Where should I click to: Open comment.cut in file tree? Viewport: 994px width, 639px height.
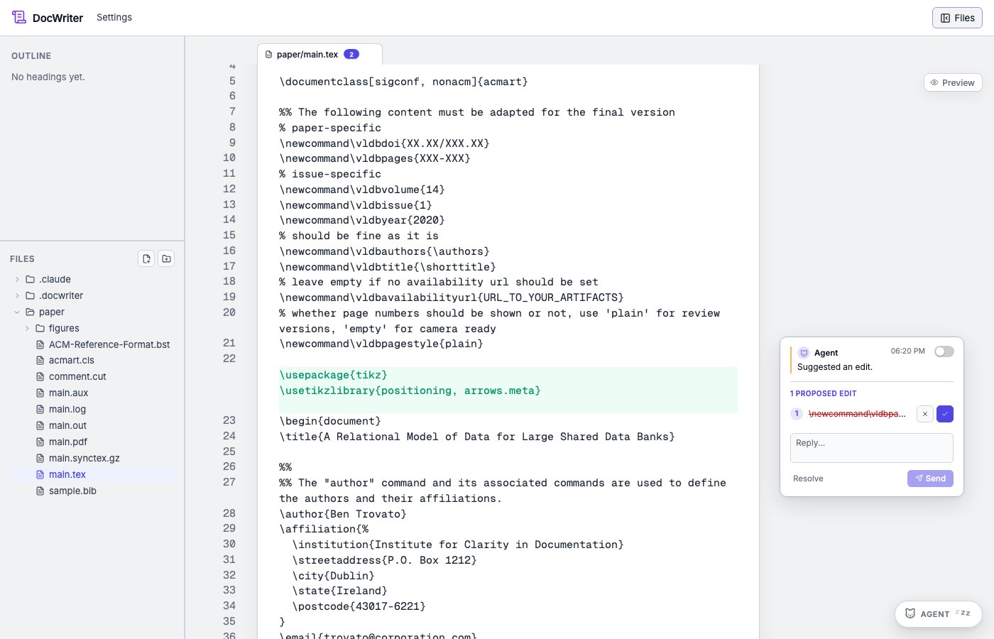pos(77,376)
